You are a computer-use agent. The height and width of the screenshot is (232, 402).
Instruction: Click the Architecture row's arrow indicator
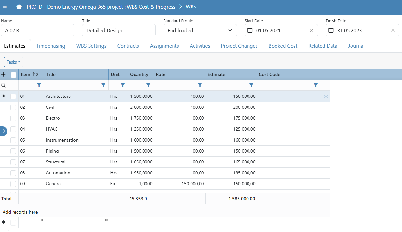pos(4,96)
